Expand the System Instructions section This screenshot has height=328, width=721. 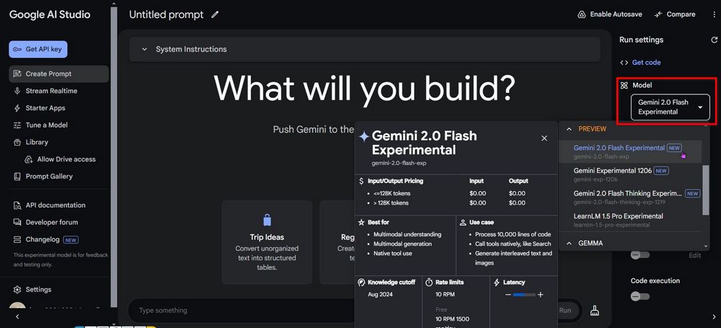point(365,49)
